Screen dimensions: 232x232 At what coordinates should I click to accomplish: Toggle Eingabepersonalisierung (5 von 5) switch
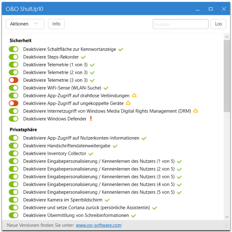point(14,192)
